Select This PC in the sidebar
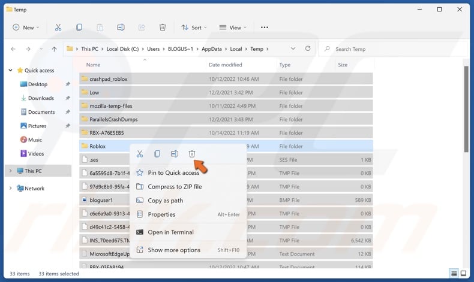474x282 pixels. (38, 171)
